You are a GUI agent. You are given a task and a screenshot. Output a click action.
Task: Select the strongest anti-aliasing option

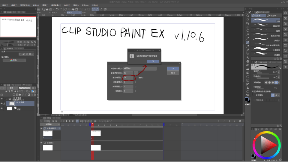pos(276,82)
